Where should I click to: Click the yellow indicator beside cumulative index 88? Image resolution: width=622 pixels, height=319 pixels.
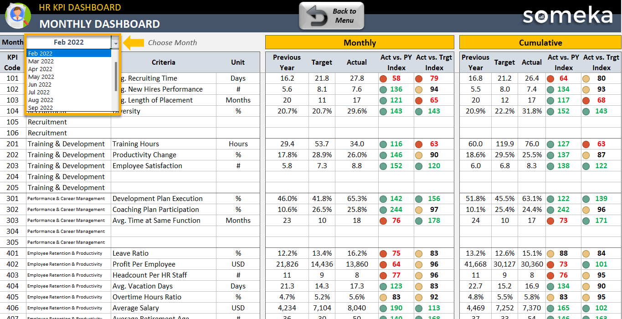tap(550, 253)
